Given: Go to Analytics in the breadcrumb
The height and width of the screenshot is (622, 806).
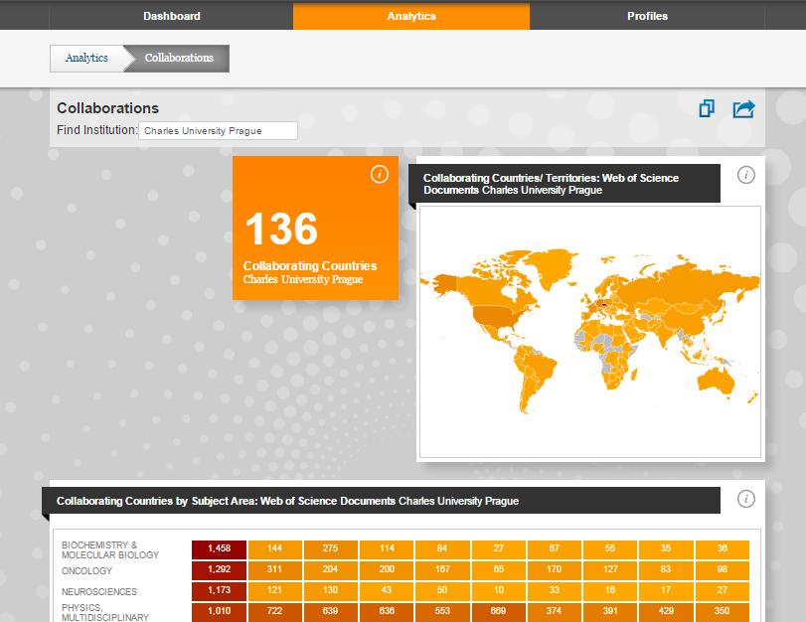Looking at the screenshot, I should pyautogui.click(x=86, y=58).
